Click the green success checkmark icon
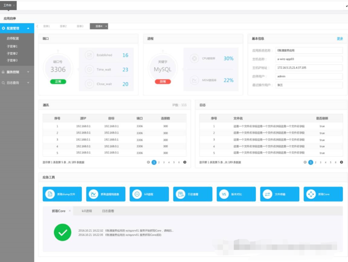Image resolution: width=348 pixels, height=262 pixels. coord(63,232)
